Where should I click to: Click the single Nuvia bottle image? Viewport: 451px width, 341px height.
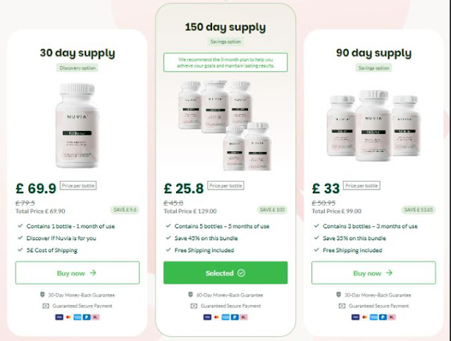pos(78,125)
